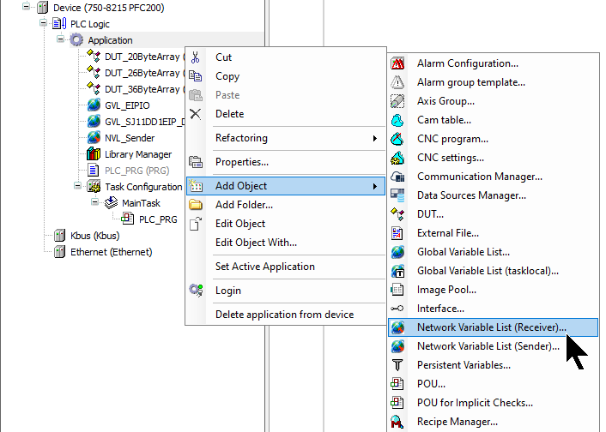Click the Data Sources Manager icon
Screen dimensions: 606x432
tap(397, 195)
